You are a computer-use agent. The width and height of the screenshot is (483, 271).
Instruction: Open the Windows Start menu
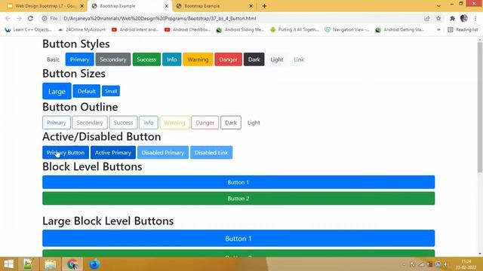coord(9,264)
